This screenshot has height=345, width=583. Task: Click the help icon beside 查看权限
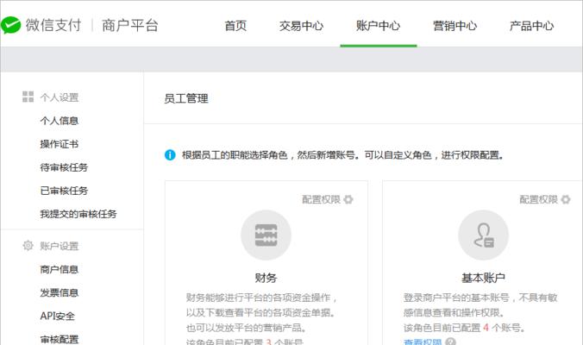pos(451,342)
